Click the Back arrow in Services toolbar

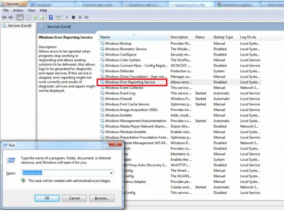click(4, 17)
